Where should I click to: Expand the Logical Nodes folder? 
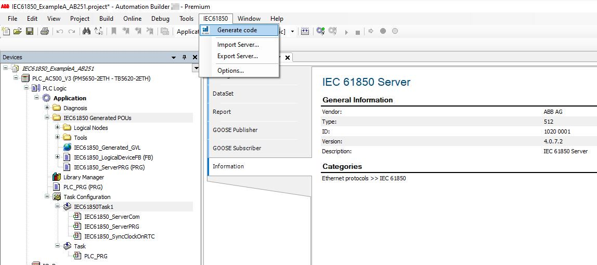57,128
